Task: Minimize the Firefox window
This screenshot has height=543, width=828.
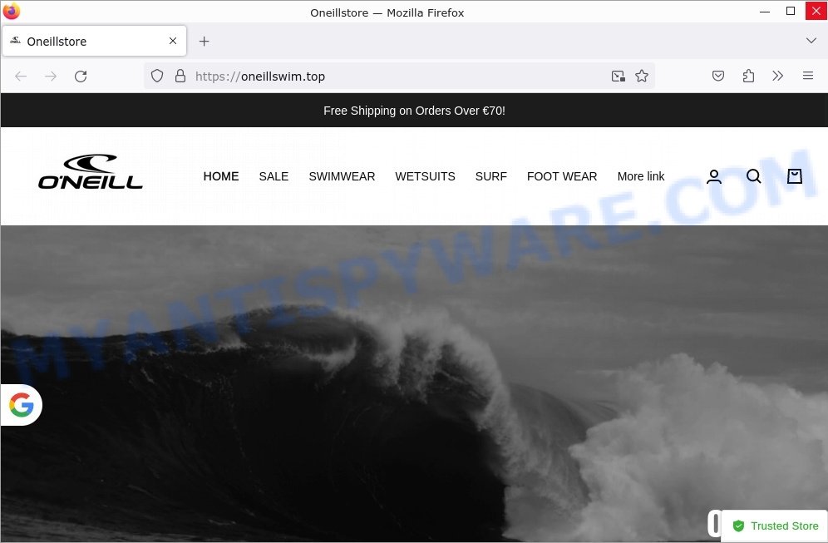Action: [x=765, y=11]
